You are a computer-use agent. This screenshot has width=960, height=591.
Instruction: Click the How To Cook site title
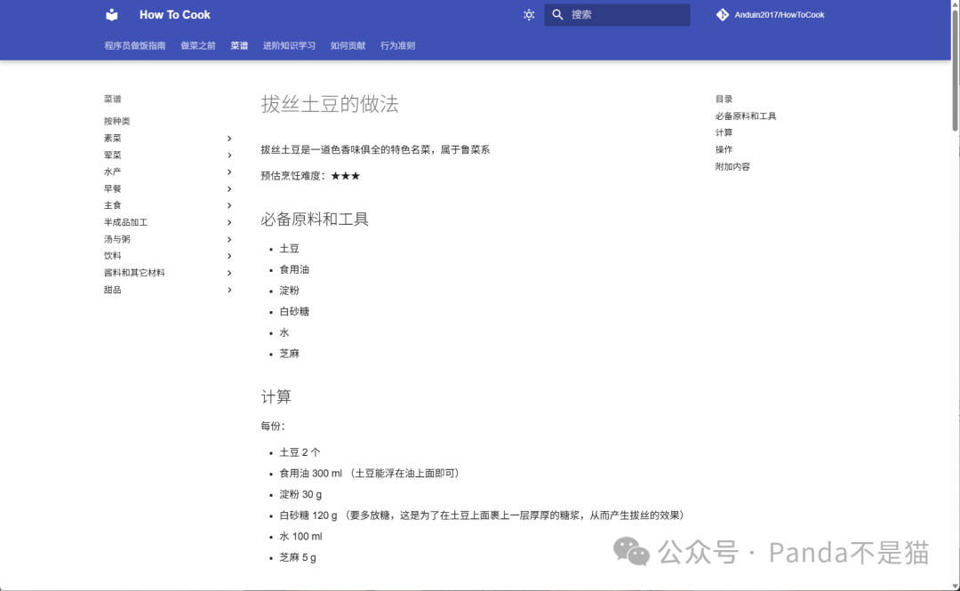[x=174, y=15]
